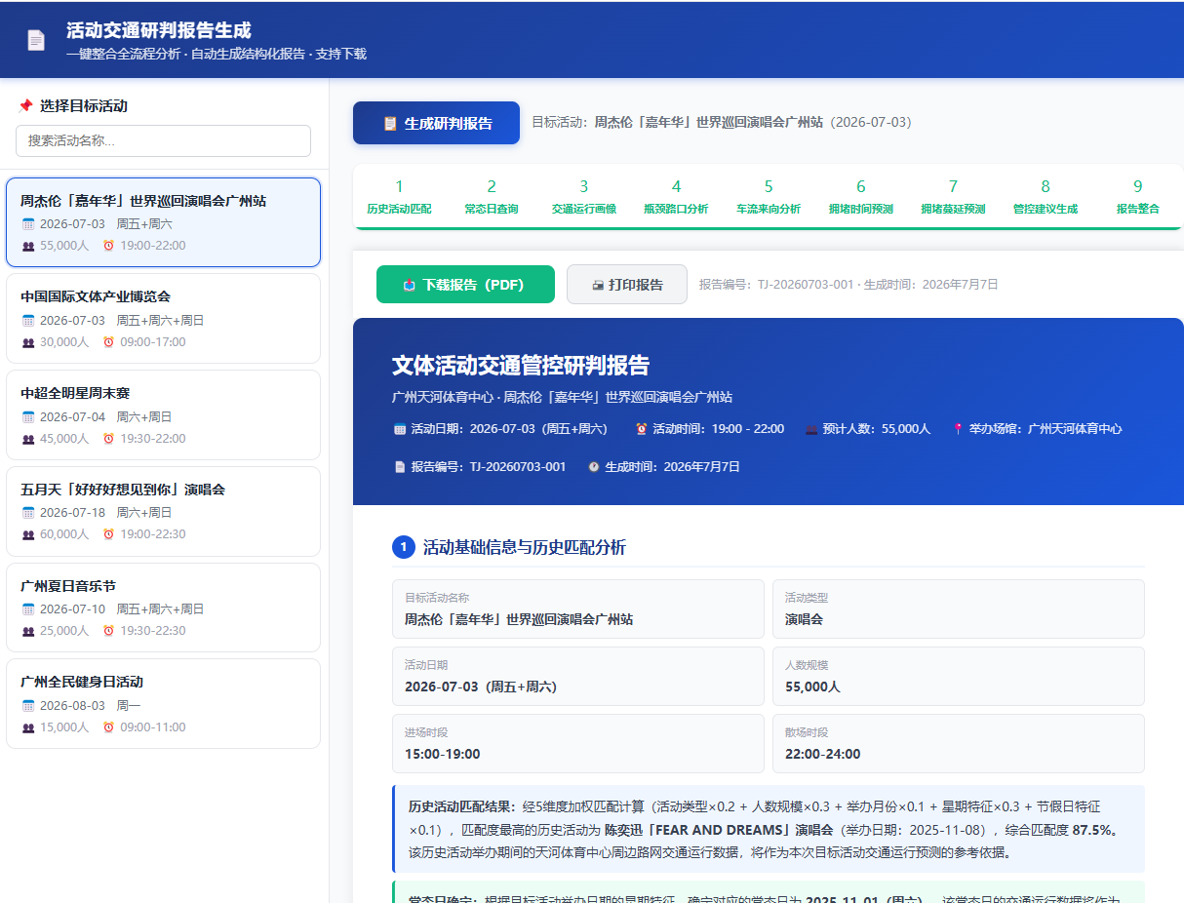Click the 散场时段 value 22:00-24:00
The height and width of the screenshot is (903, 1184).
pyautogui.click(x=822, y=754)
